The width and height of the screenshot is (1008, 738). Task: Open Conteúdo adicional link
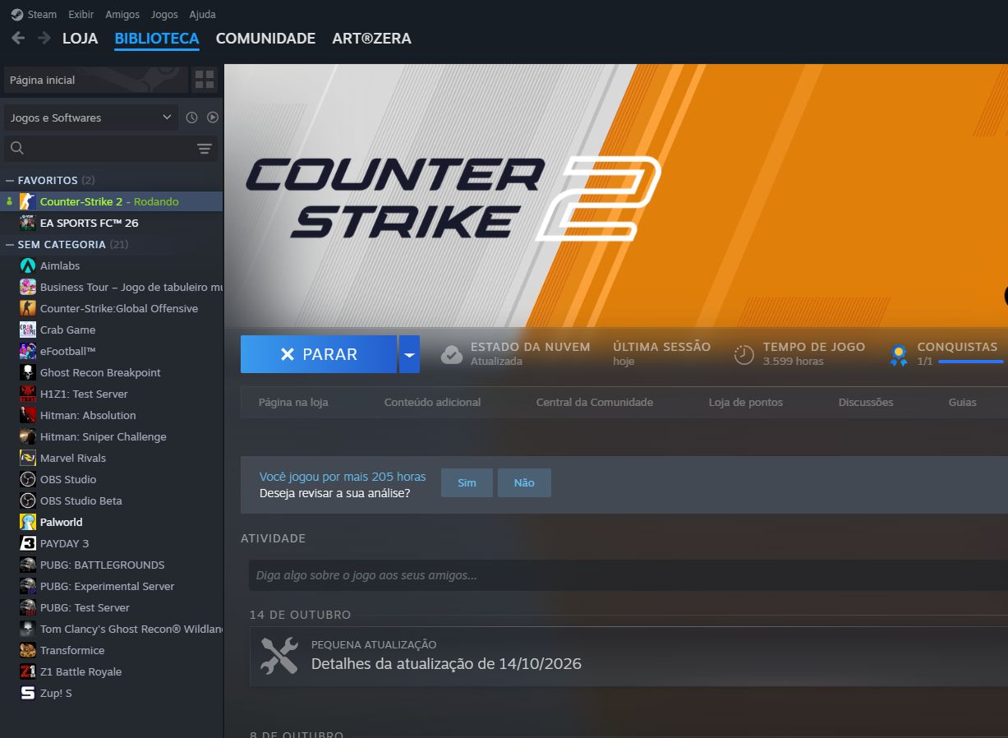tap(432, 402)
